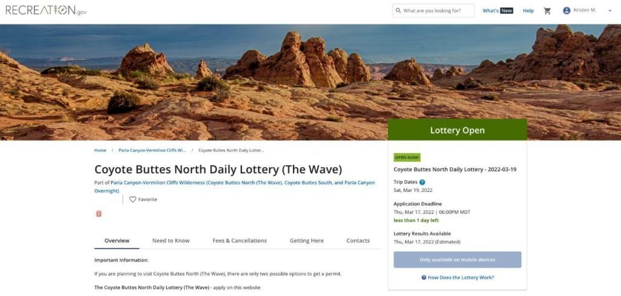Click the red activity icon below Favorite

(x=99, y=214)
